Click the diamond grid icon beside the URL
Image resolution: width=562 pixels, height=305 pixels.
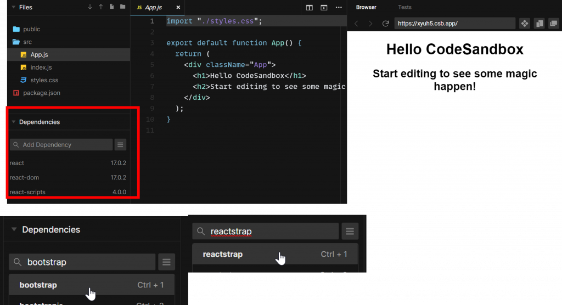pyautogui.click(x=525, y=24)
